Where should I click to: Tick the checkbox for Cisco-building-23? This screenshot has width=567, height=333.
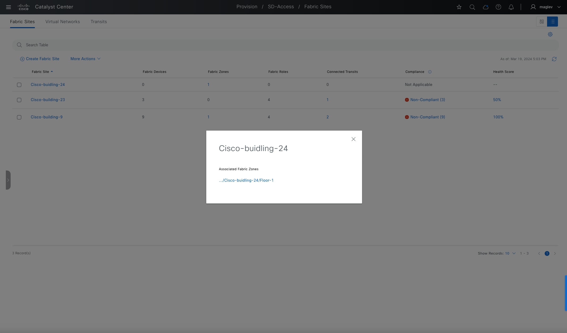(19, 100)
